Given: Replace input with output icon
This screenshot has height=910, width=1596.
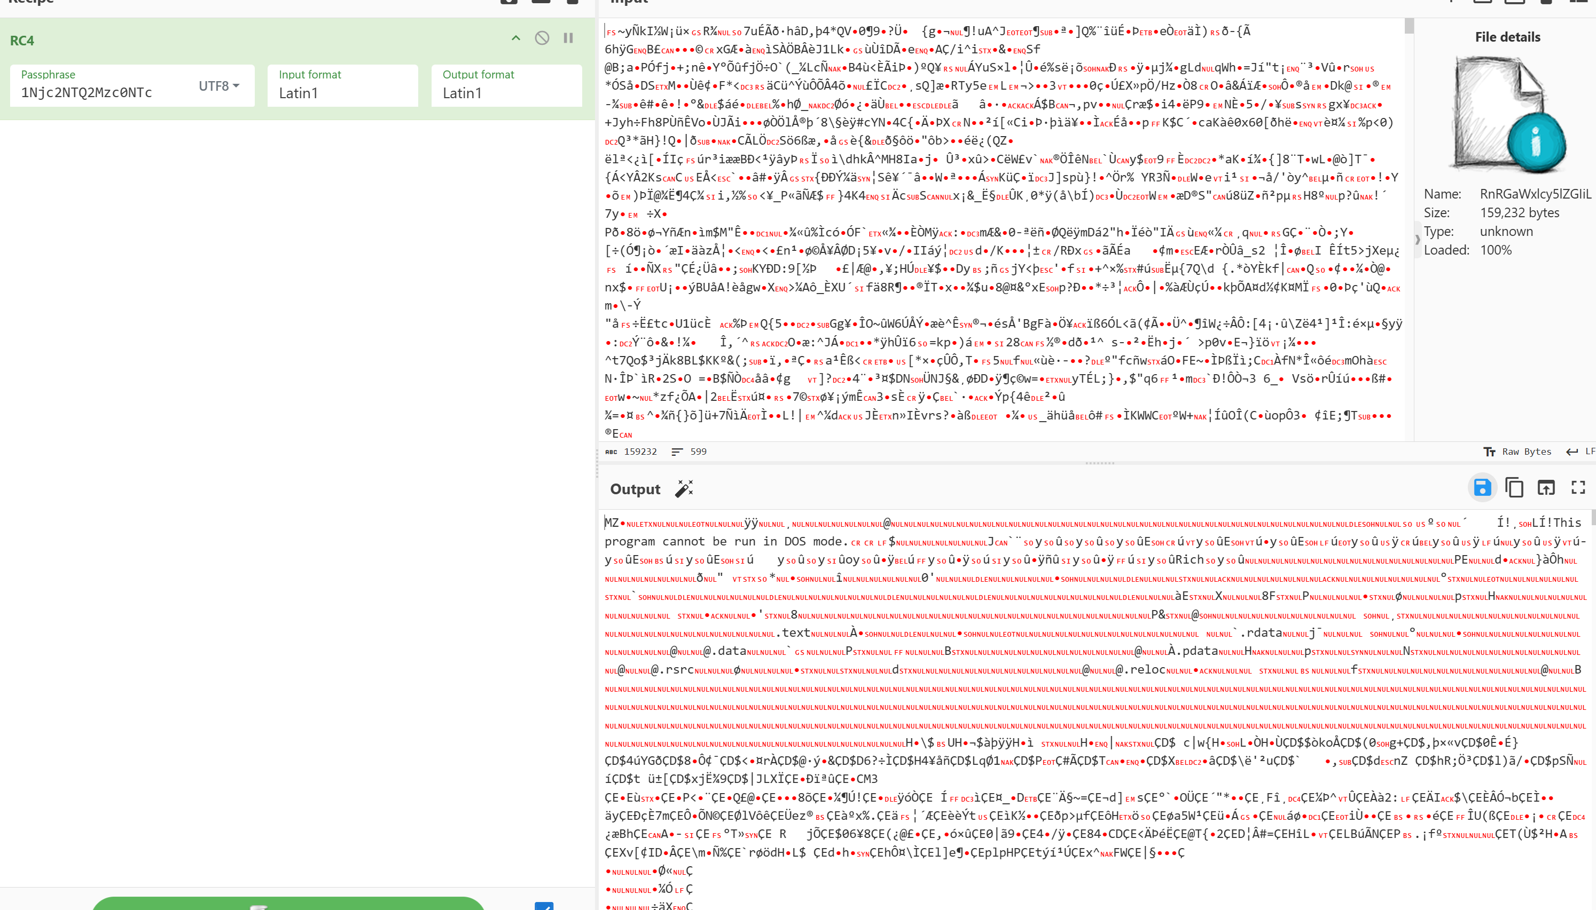Looking at the screenshot, I should coord(1546,487).
